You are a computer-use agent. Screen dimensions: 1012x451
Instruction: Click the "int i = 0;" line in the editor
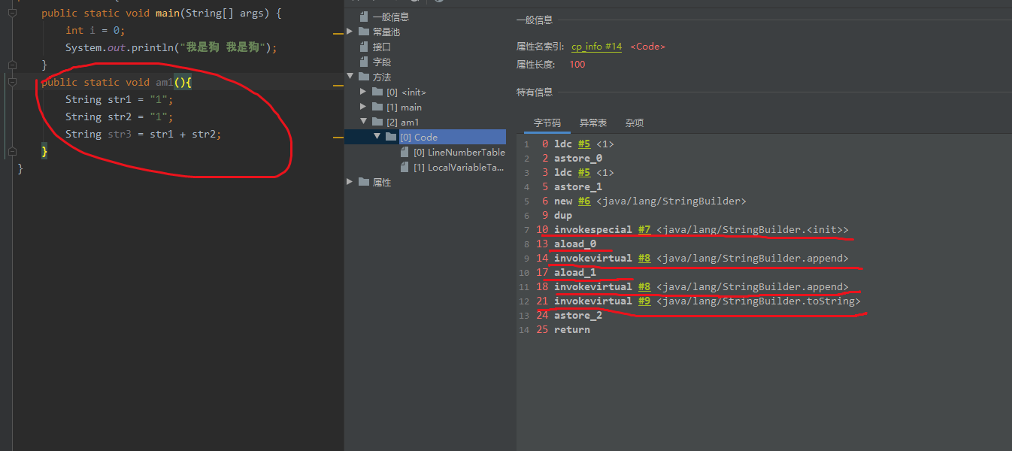[95, 30]
